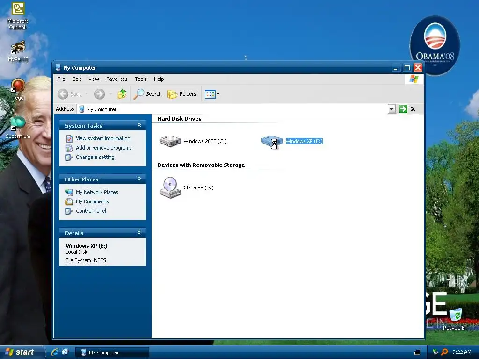Open the Recycle Bin on the desktop
The width and height of the screenshot is (479, 359).
pyautogui.click(x=456, y=319)
